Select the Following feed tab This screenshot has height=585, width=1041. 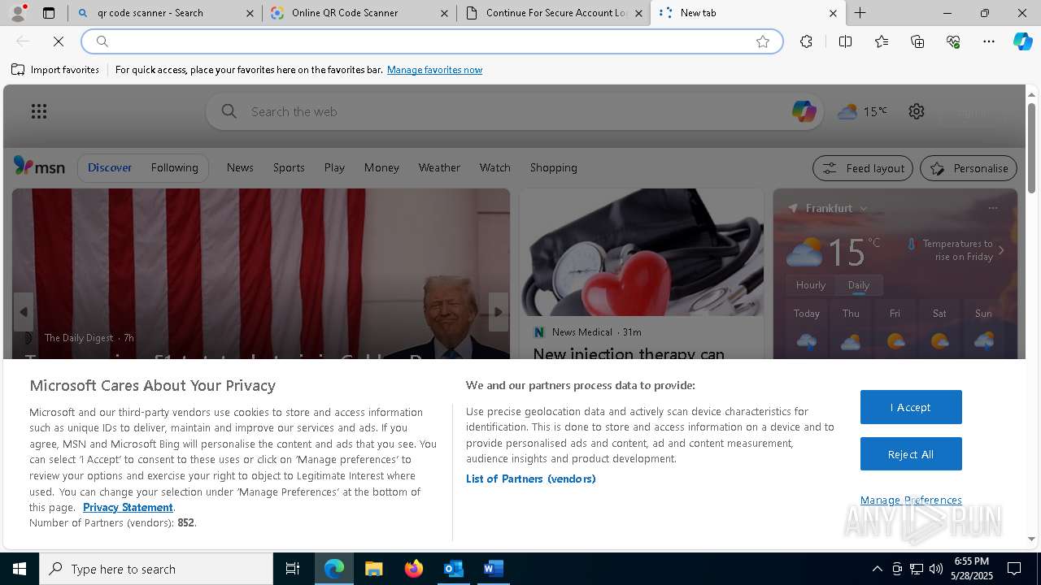pyautogui.click(x=174, y=167)
